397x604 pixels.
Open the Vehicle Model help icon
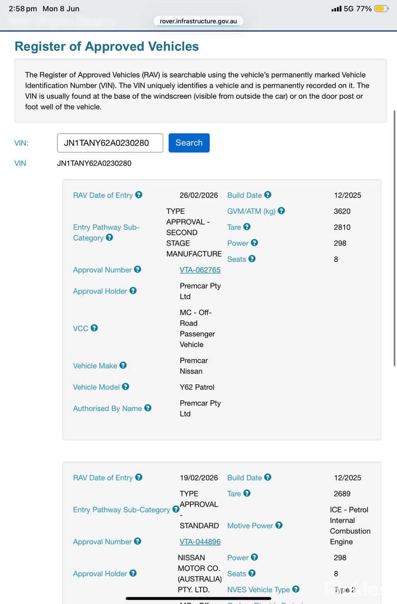(126, 387)
